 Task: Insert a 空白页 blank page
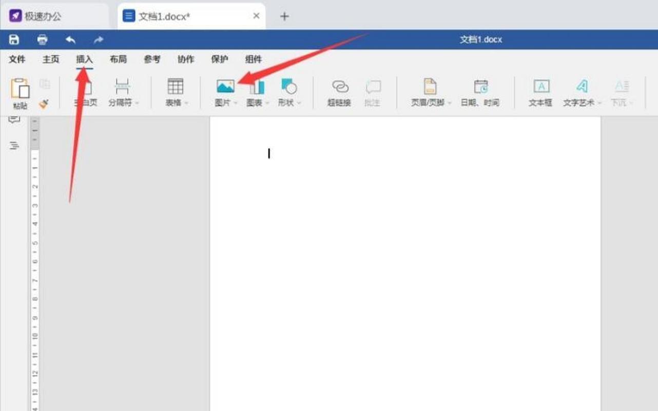[85, 93]
